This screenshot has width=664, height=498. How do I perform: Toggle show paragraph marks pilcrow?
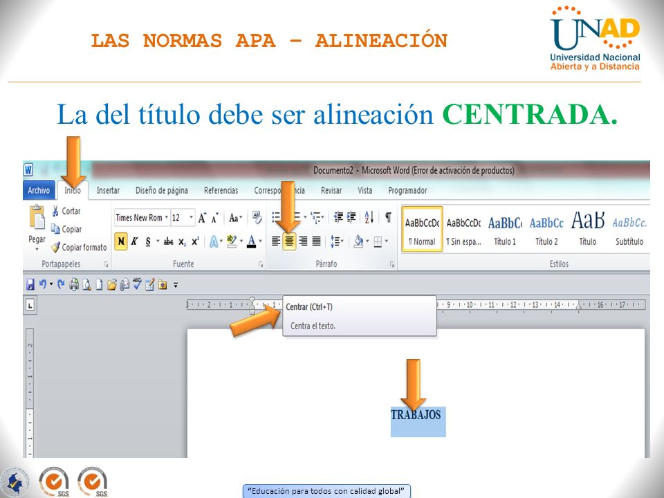pos(388,217)
